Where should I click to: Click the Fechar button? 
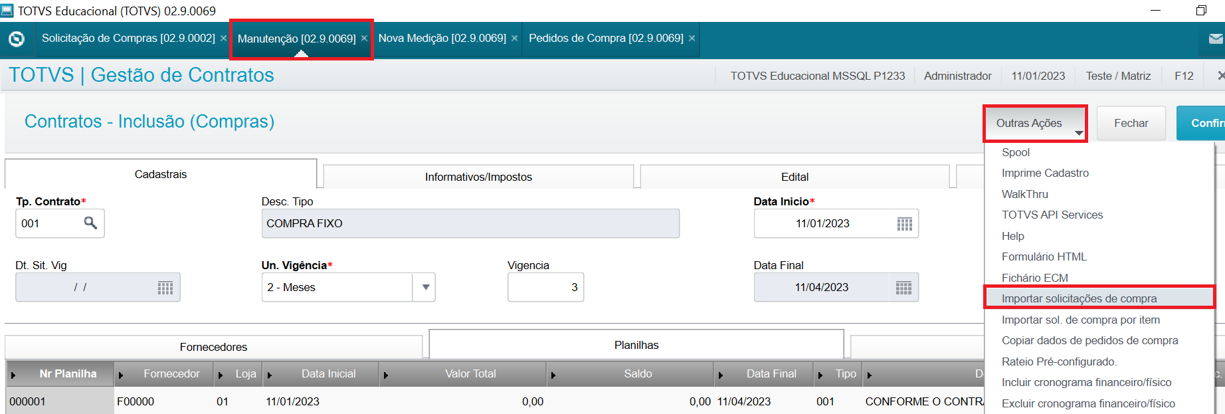pos(1131,123)
